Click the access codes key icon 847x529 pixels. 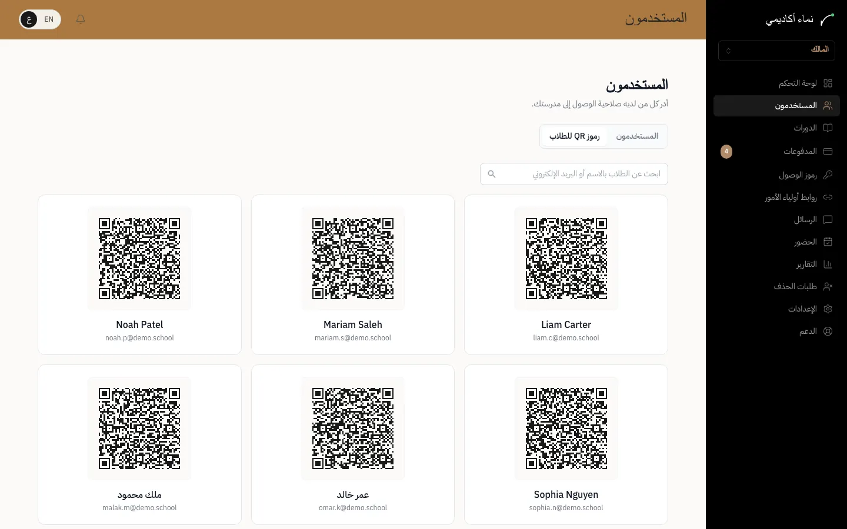click(x=828, y=175)
